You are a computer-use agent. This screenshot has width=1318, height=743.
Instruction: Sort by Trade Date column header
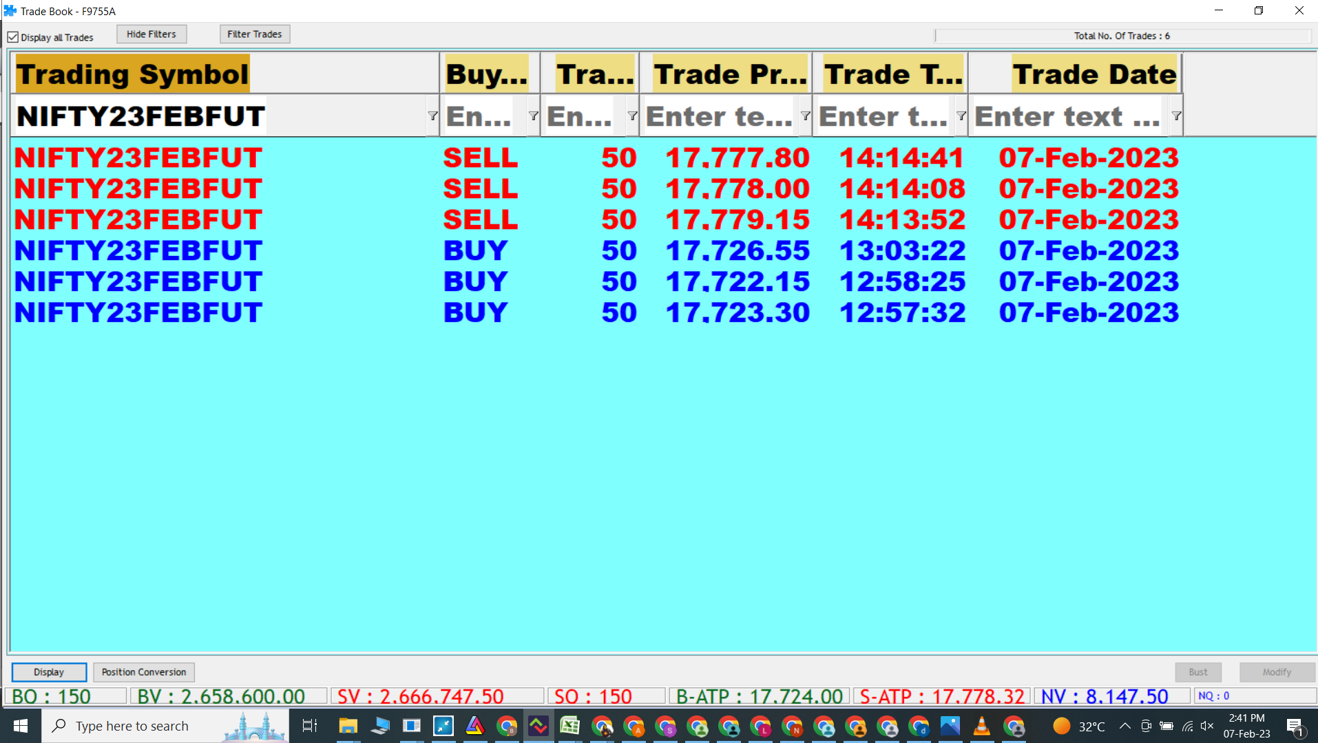(1076, 74)
